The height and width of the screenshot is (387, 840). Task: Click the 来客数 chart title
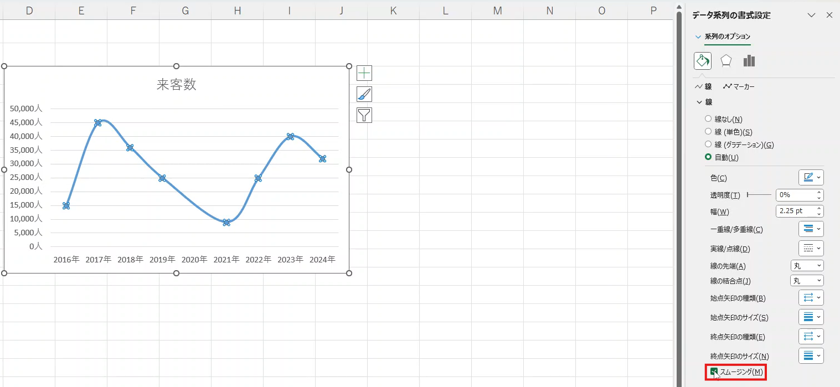[177, 84]
